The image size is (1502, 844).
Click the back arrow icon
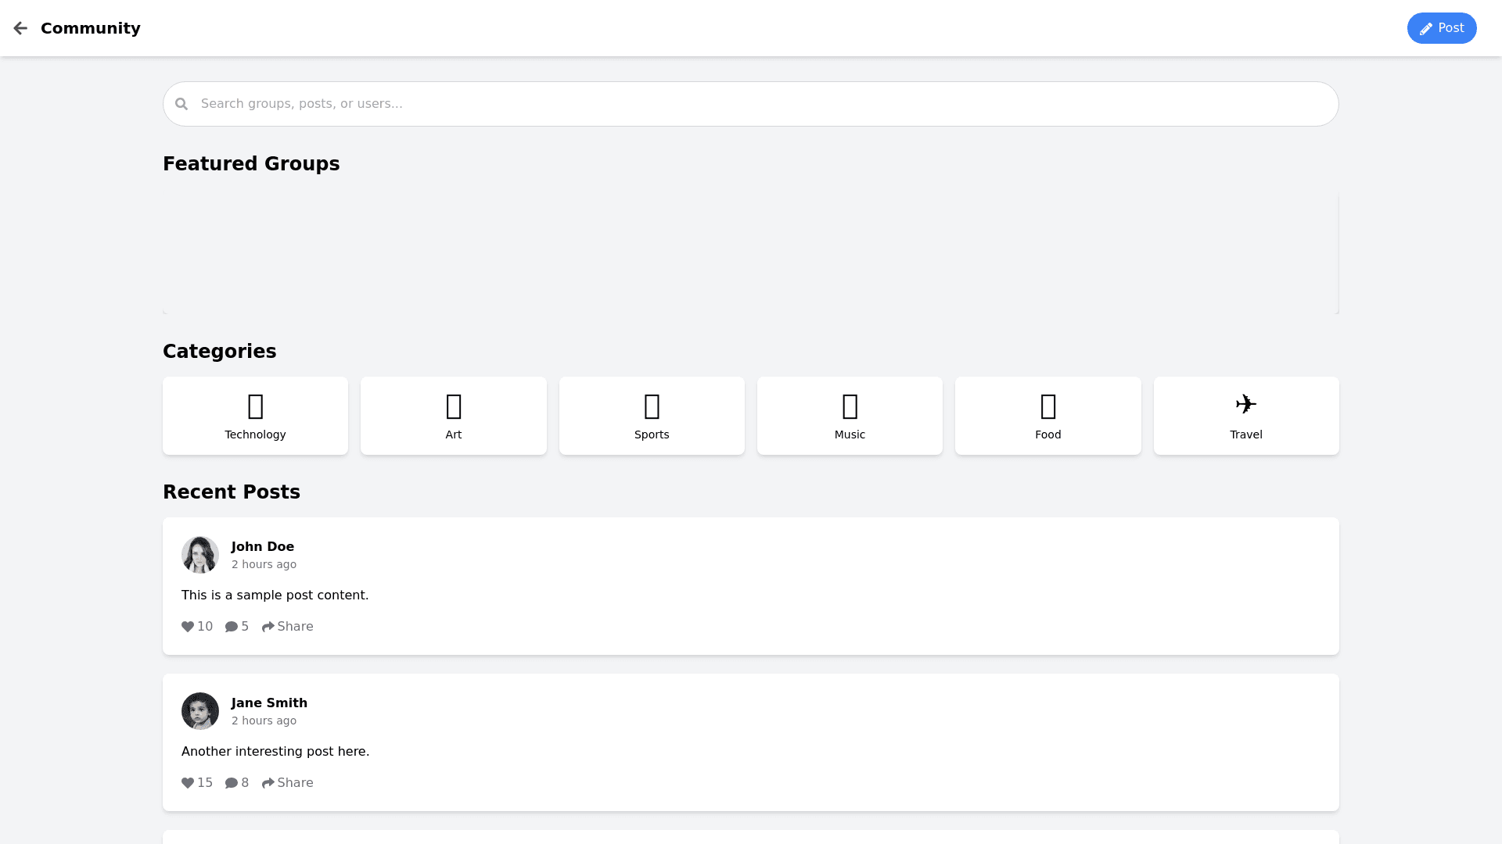(20, 28)
